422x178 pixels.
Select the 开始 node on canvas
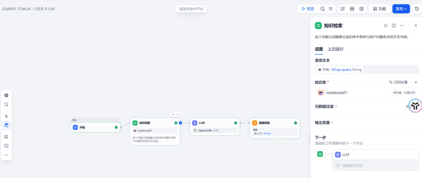pos(95,128)
